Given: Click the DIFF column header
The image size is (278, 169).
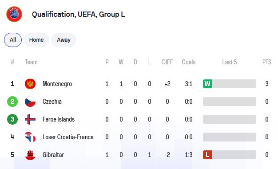Looking at the screenshot, I should coord(167,62).
